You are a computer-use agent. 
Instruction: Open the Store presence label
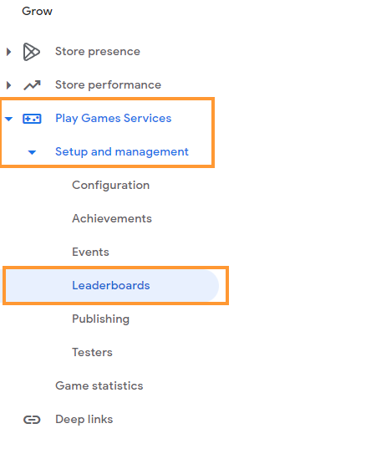(x=98, y=52)
